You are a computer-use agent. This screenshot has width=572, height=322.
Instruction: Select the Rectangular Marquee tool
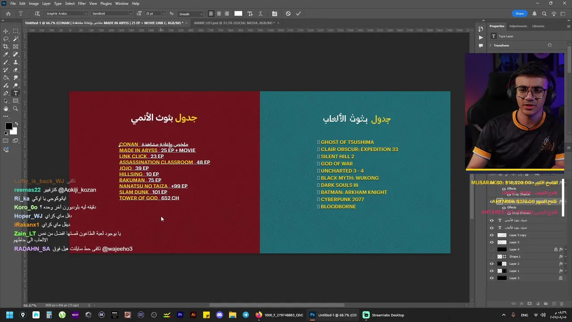point(16,31)
